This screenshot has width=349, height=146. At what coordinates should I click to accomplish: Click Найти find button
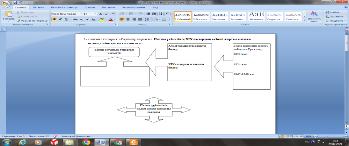[333, 13]
